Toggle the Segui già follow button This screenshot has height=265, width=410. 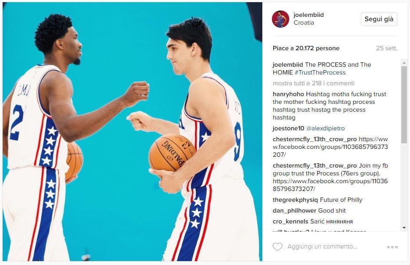379,19
